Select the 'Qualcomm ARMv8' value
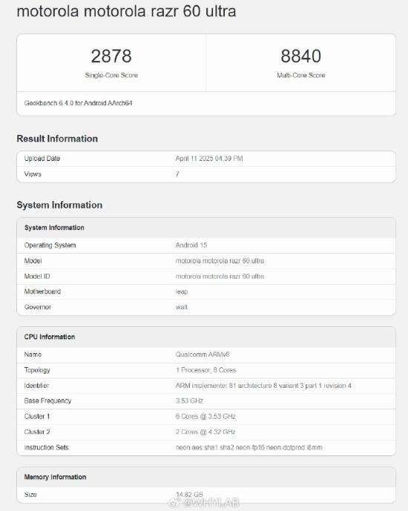The image size is (408, 511). point(203,355)
